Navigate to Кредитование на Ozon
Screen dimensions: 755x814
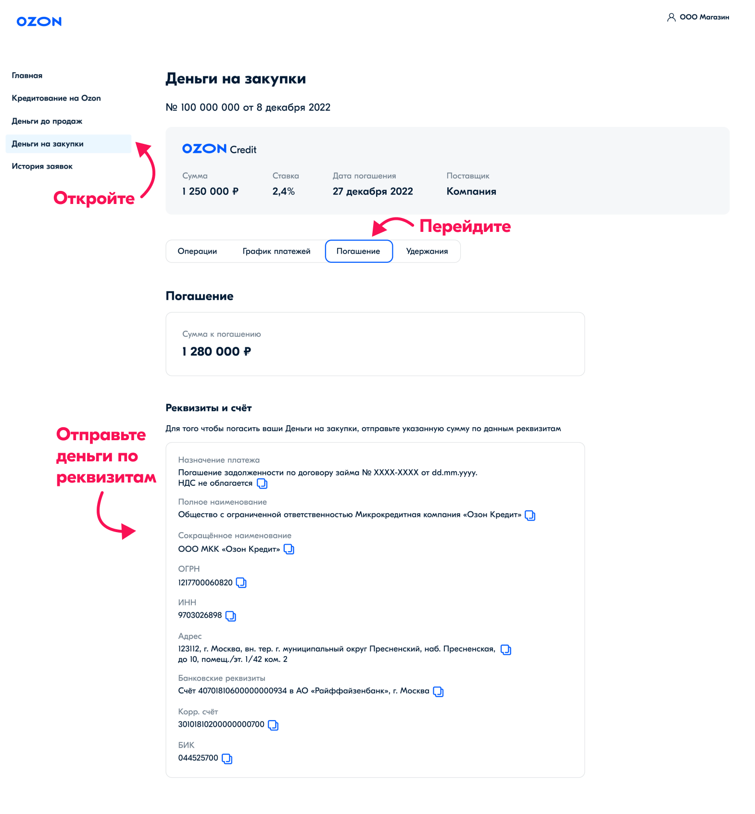(56, 98)
